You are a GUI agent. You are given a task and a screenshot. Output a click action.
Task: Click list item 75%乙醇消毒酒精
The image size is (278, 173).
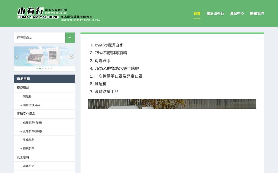pos(111,53)
